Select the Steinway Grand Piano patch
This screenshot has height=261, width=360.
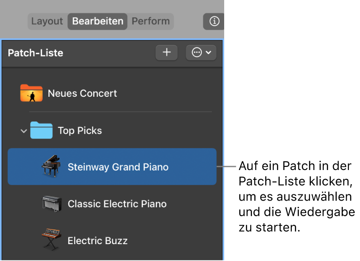[118, 167]
